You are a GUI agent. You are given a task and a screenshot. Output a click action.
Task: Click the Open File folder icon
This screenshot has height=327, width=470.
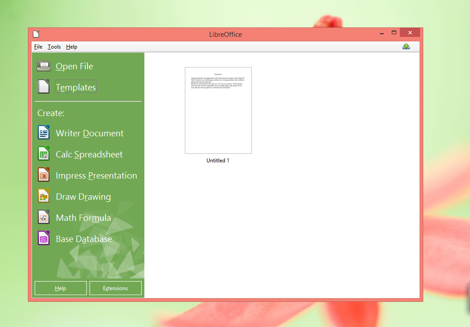coord(44,66)
